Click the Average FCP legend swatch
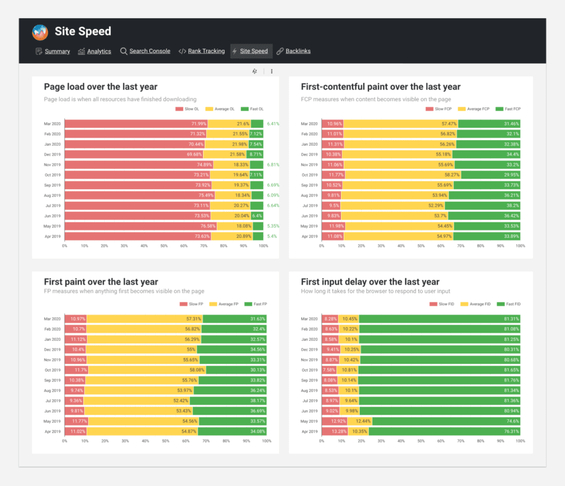This screenshot has width=565, height=486. click(462, 109)
